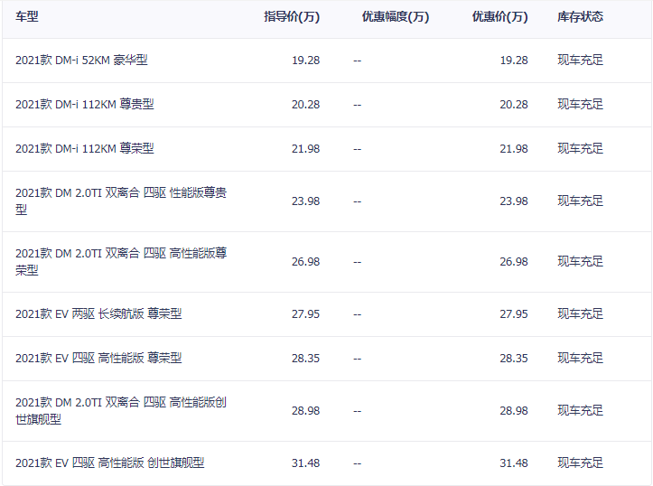The image size is (653, 486).
Task: Click 现车充足 in the 28.98 row
Action: pos(580,411)
